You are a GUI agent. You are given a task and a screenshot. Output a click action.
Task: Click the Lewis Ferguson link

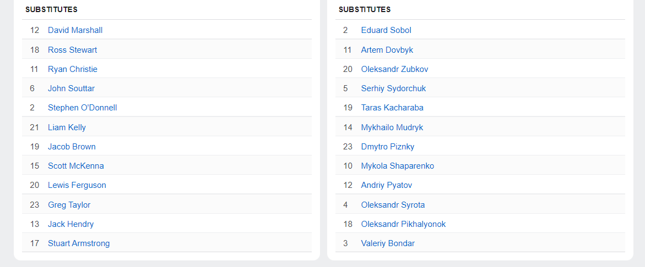(x=77, y=185)
